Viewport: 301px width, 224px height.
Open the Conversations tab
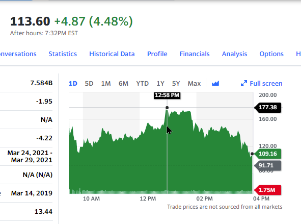(18, 54)
